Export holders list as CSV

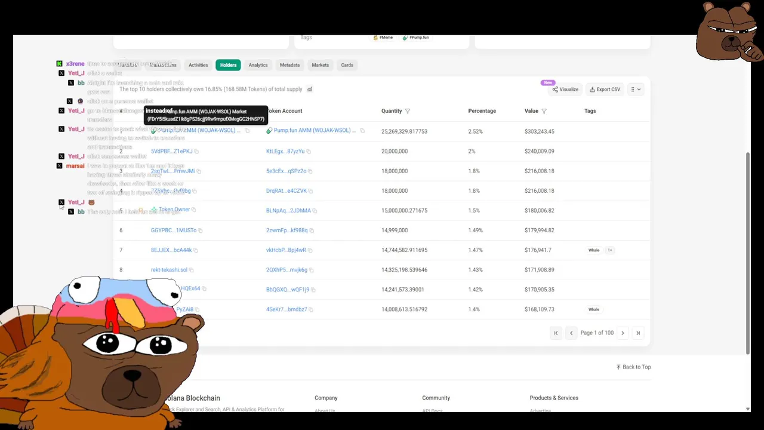[605, 90]
